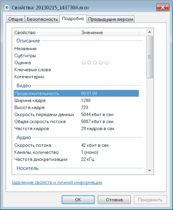Click scrollbar up arrow in property list
Screen dimensions: 173x210
149,32
